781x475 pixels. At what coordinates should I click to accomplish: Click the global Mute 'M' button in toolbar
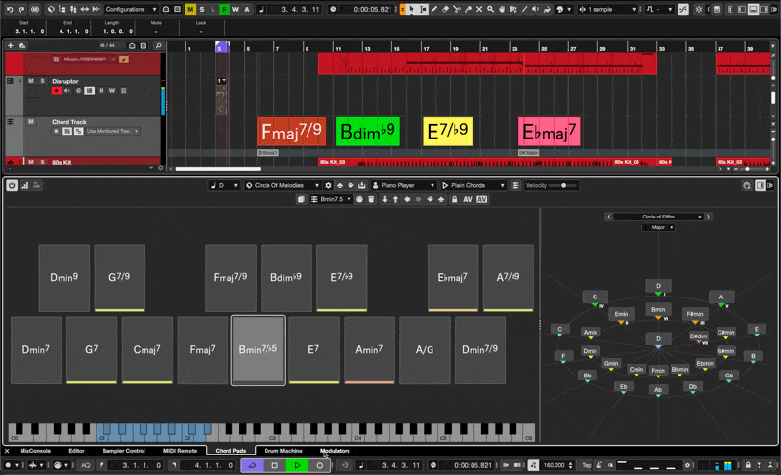point(190,9)
